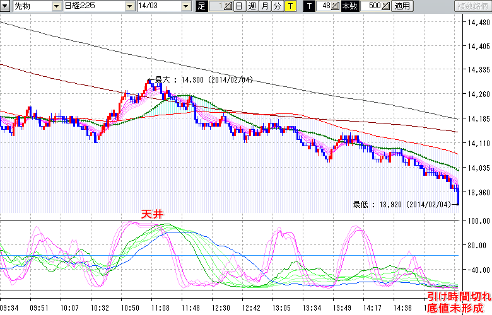492x315 pixels.
Task: Switch chart to 月 (monthly) timeframe
Action: tap(264, 6)
